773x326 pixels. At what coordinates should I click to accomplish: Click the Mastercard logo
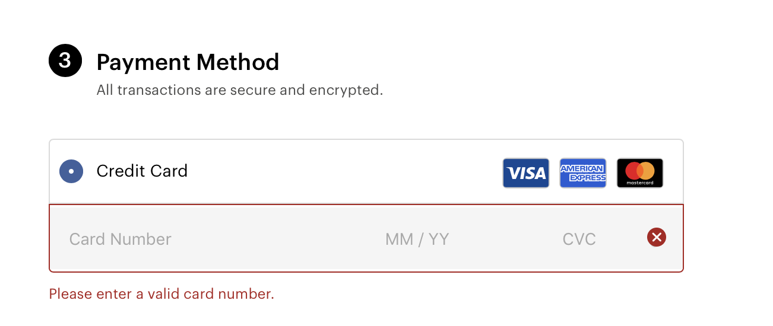pos(639,173)
